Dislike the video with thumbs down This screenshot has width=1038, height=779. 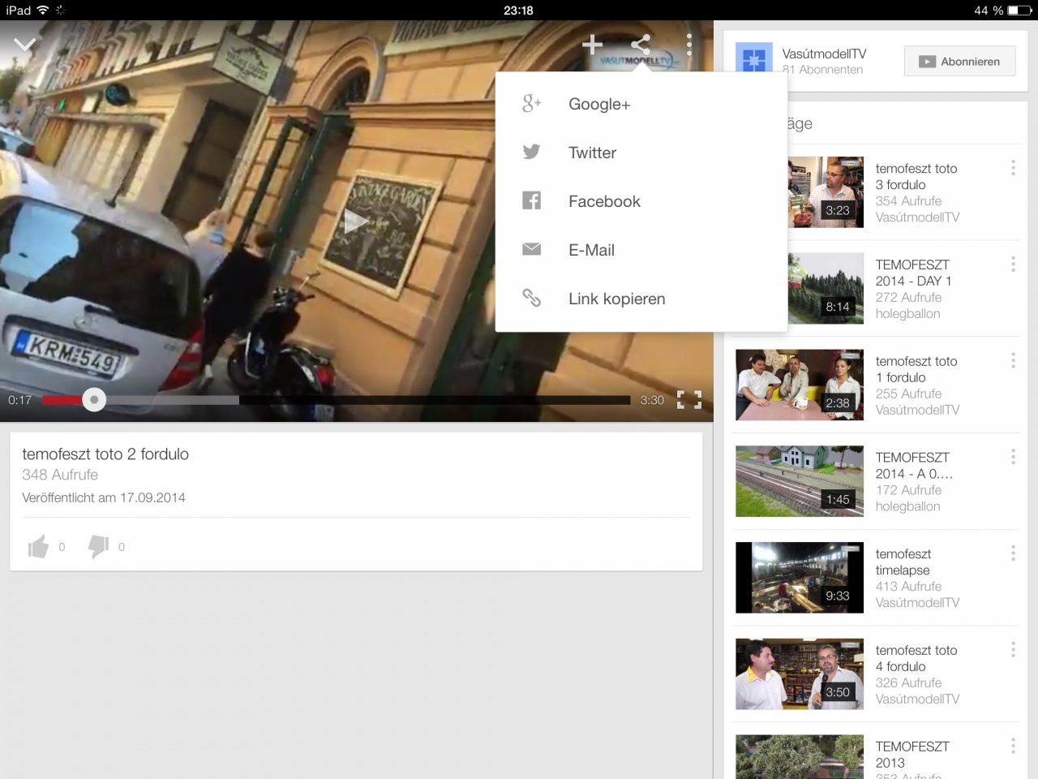[x=98, y=547]
